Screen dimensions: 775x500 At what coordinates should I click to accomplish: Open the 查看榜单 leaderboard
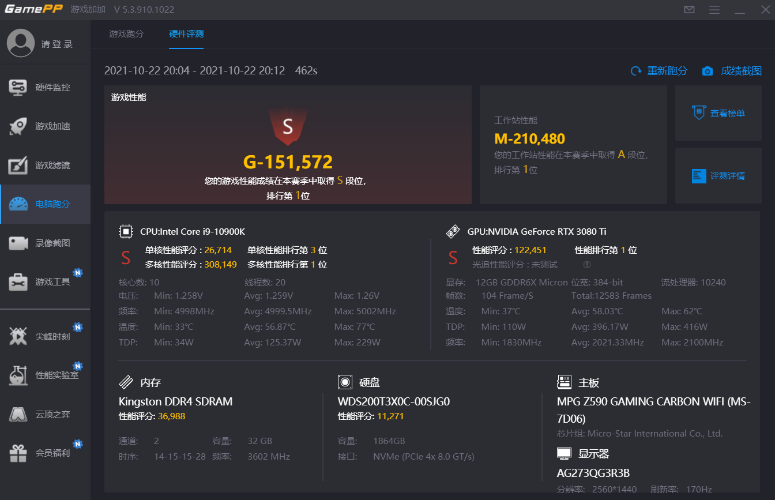pyautogui.click(x=718, y=112)
